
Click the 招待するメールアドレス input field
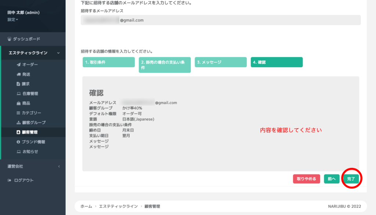point(220,20)
